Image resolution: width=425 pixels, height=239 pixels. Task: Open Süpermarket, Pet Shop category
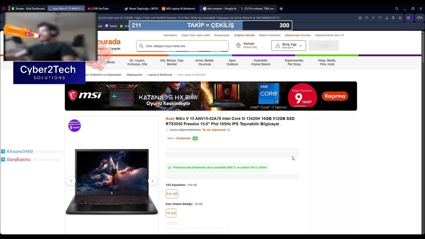294,62
